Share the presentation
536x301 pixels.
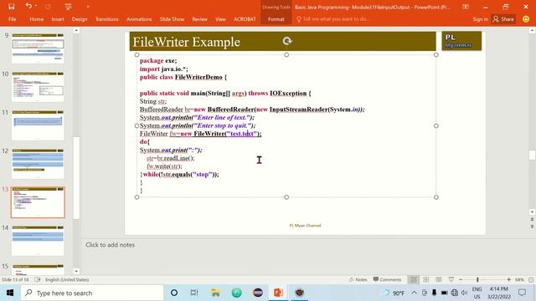click(503, 19)
